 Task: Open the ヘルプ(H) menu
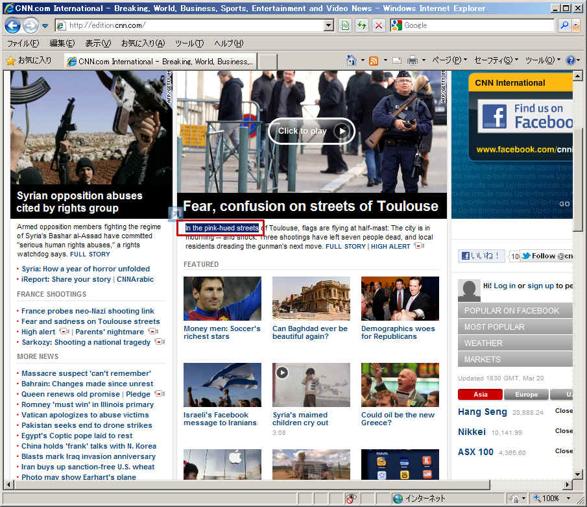click(x=228, y=43)
